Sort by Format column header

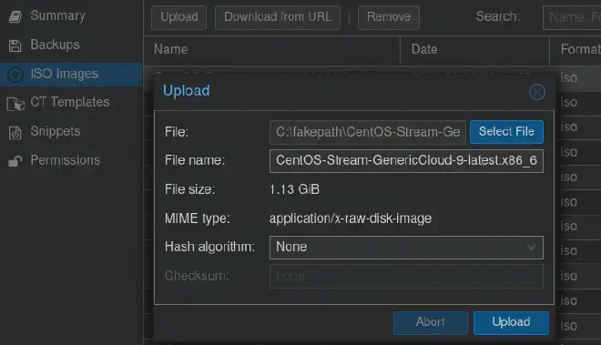tap(576, 50)
